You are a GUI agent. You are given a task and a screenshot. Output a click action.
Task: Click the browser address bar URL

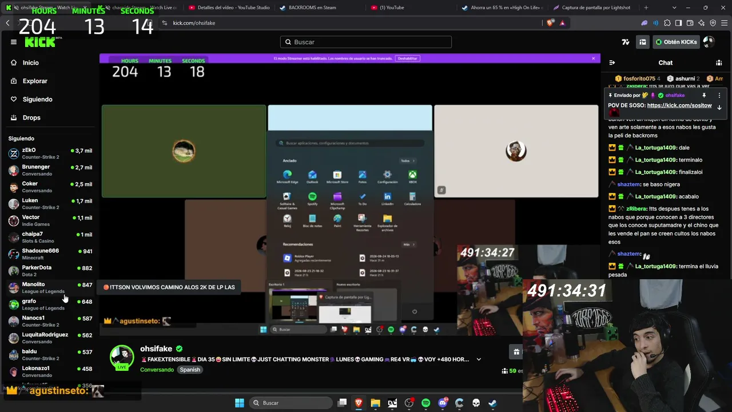tap(194, 23)
